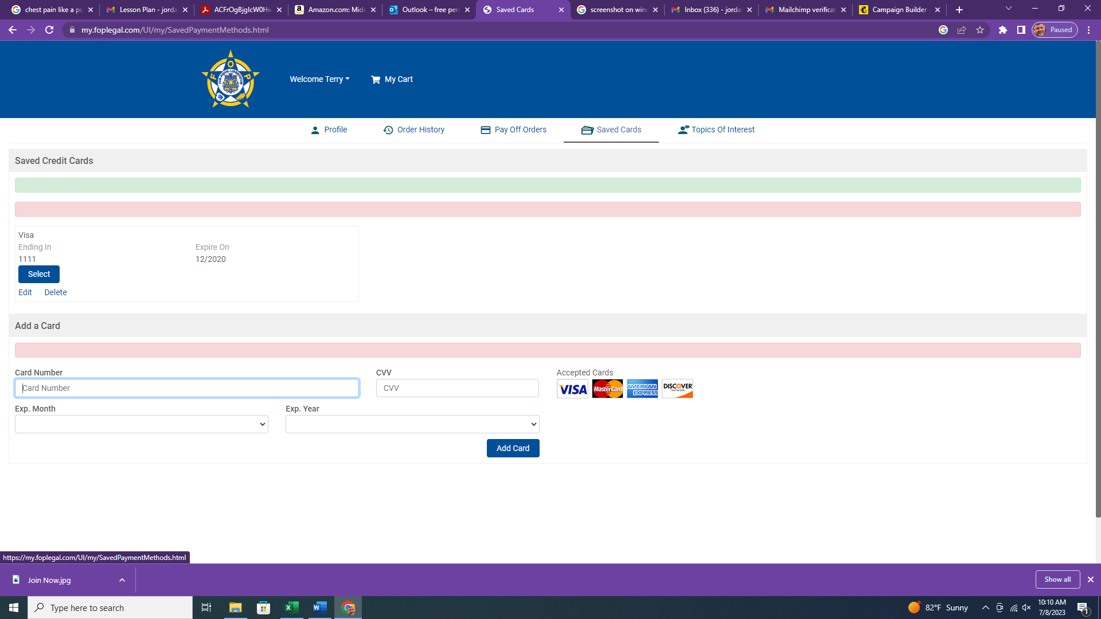
Task: Delete the saved Visa card
Action: click(x=56, y=292)
